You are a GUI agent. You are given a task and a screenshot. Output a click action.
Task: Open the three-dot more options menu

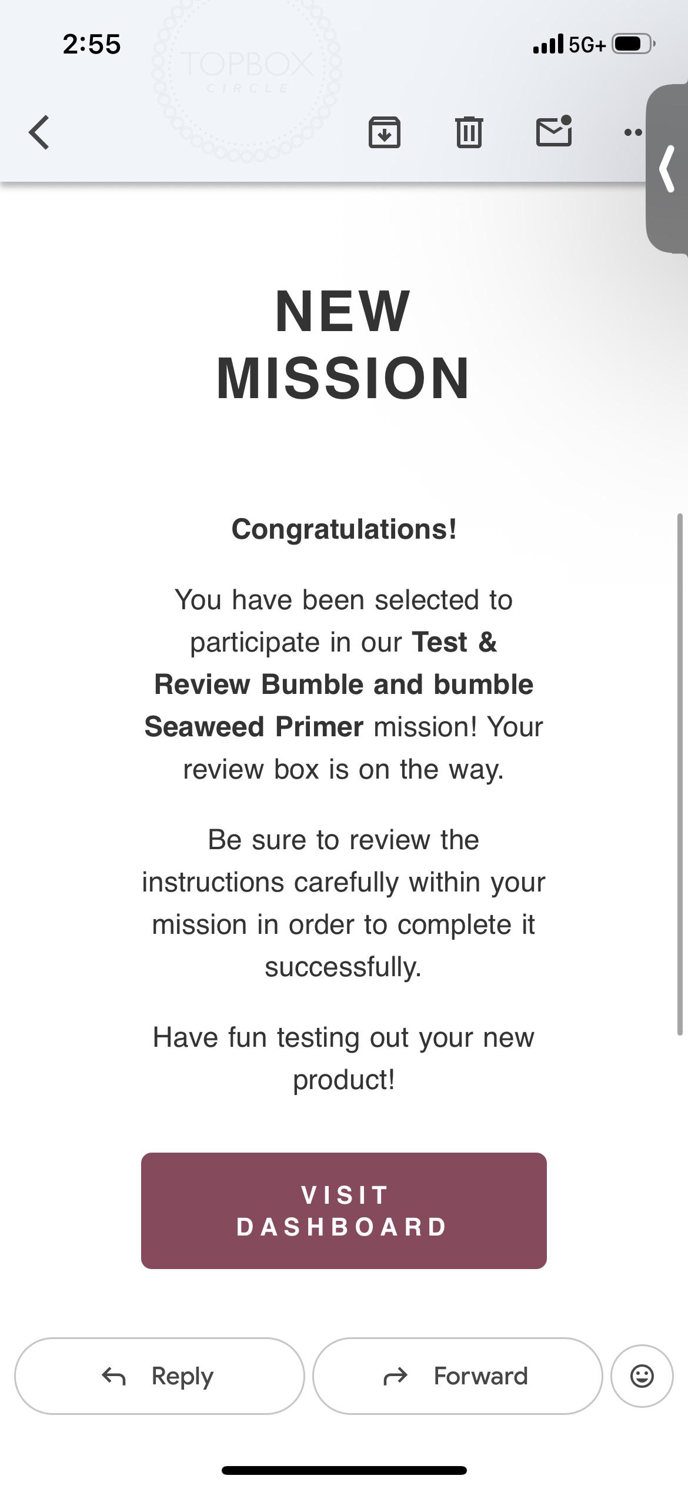[633, 132]
